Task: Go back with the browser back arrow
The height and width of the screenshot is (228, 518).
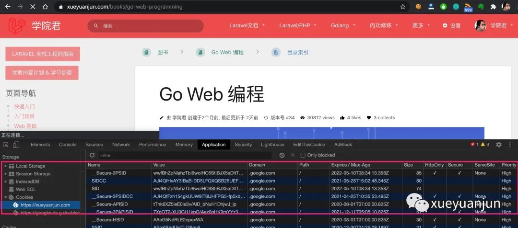Action: click(x=8, y=7)
